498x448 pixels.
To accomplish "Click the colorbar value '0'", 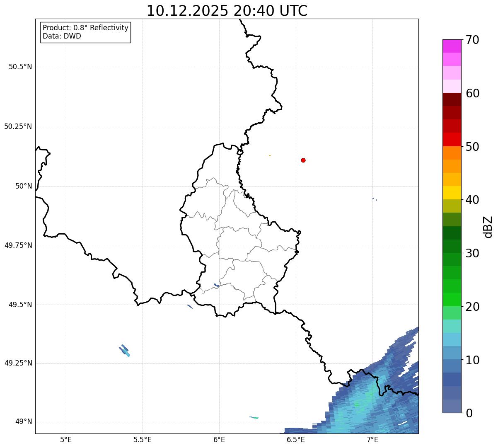I will click(469, 413).
